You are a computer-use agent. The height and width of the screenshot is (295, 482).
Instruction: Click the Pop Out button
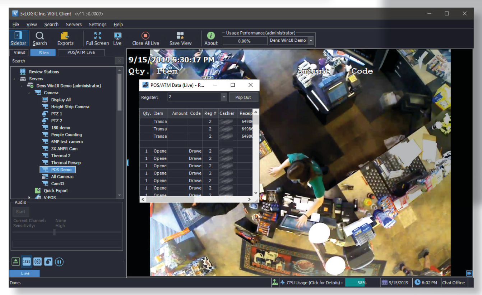click(x=243, y=97)
